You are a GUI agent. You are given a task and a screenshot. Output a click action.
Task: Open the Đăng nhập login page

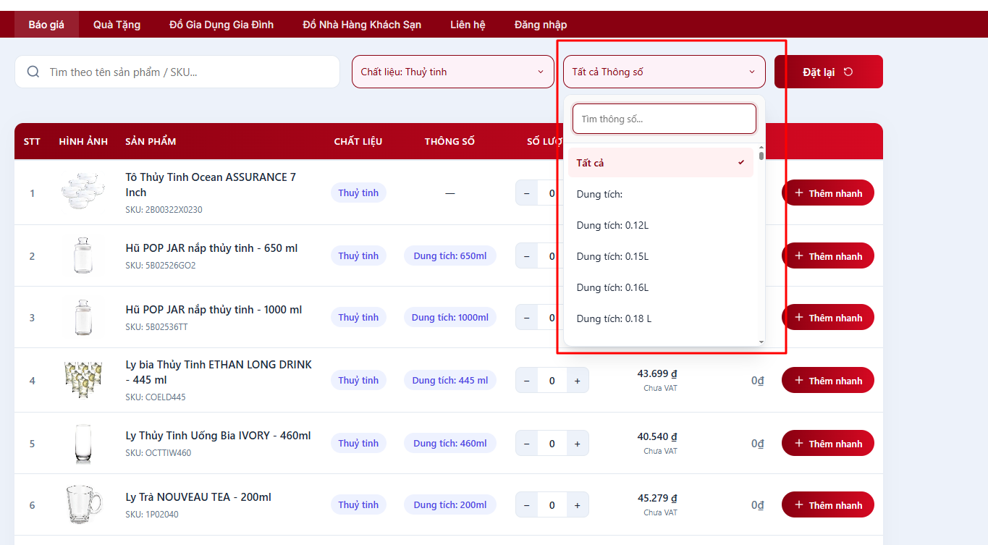pyautogui.click(x=540, y=25)
